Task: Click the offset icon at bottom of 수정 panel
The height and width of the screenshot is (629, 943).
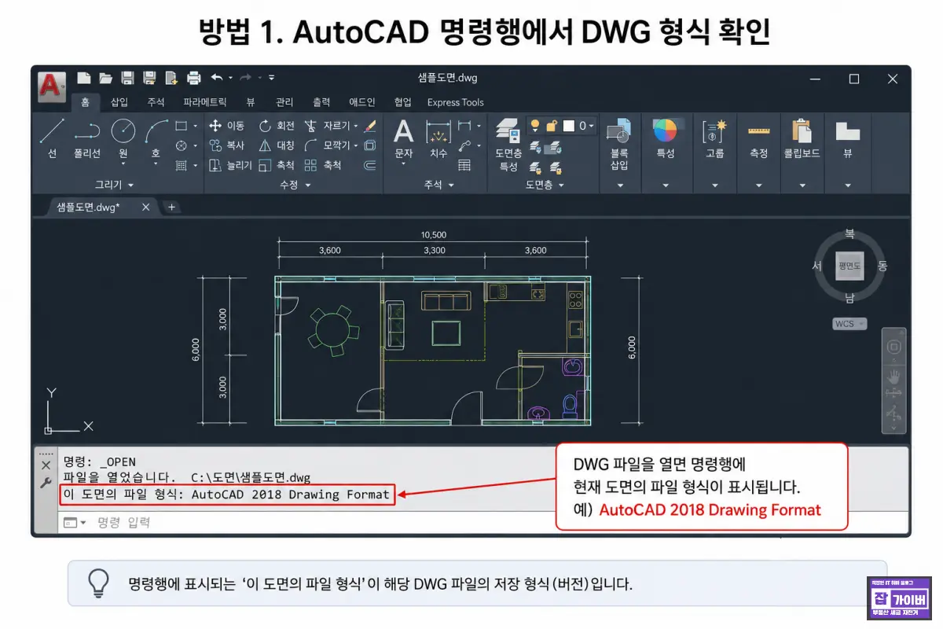Action: point(371,165)
